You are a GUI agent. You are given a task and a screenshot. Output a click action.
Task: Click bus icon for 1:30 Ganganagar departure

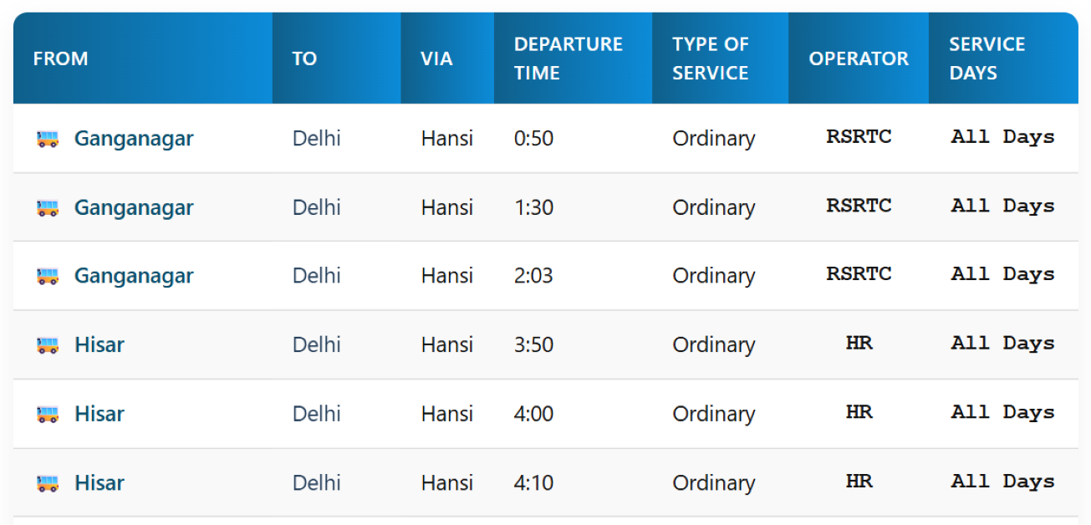click(48, 208)
